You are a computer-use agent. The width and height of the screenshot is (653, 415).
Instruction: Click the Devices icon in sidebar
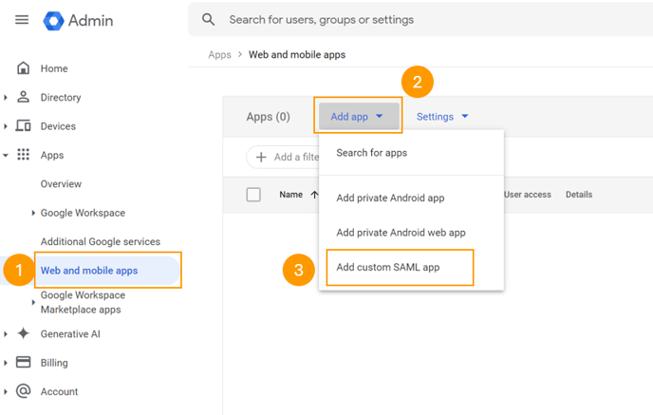(24, 126)
